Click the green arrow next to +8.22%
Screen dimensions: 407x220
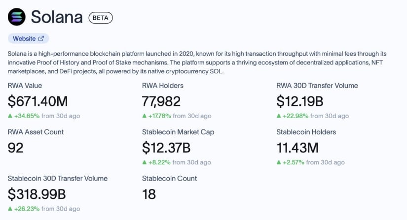[x=145, y=162]
